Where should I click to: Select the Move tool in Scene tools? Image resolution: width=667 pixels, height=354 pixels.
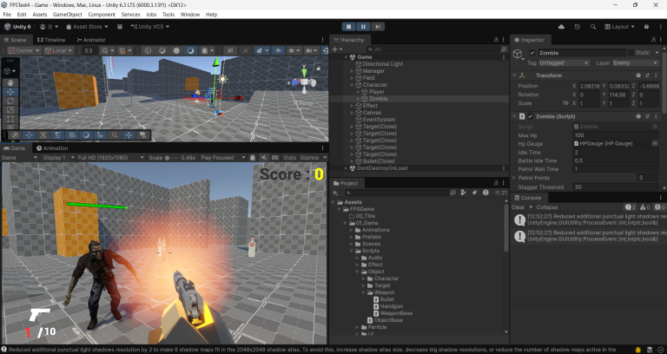click(10, 91)
